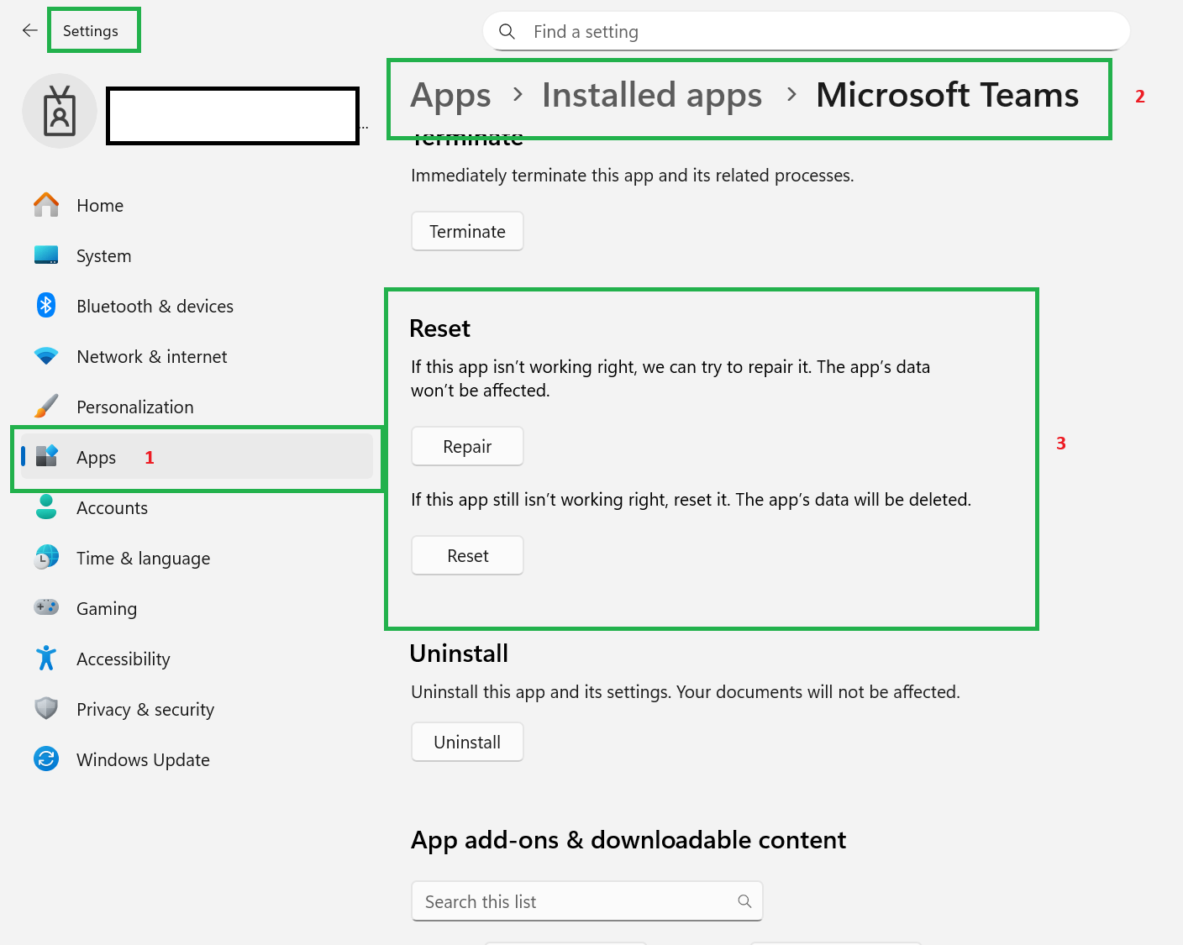Open Time & language settings
This screenshot has width=1183, height=945.
(x=197, y=558)
